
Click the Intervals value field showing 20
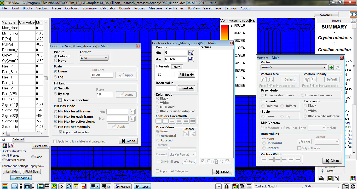(166, 75)
